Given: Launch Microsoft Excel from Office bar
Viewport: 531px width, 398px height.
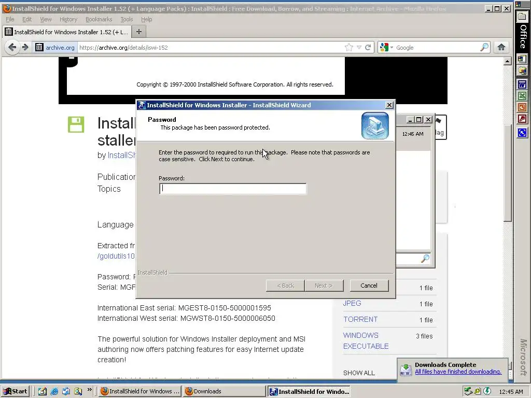Looking at the screenshot, I should pos(522,96).
